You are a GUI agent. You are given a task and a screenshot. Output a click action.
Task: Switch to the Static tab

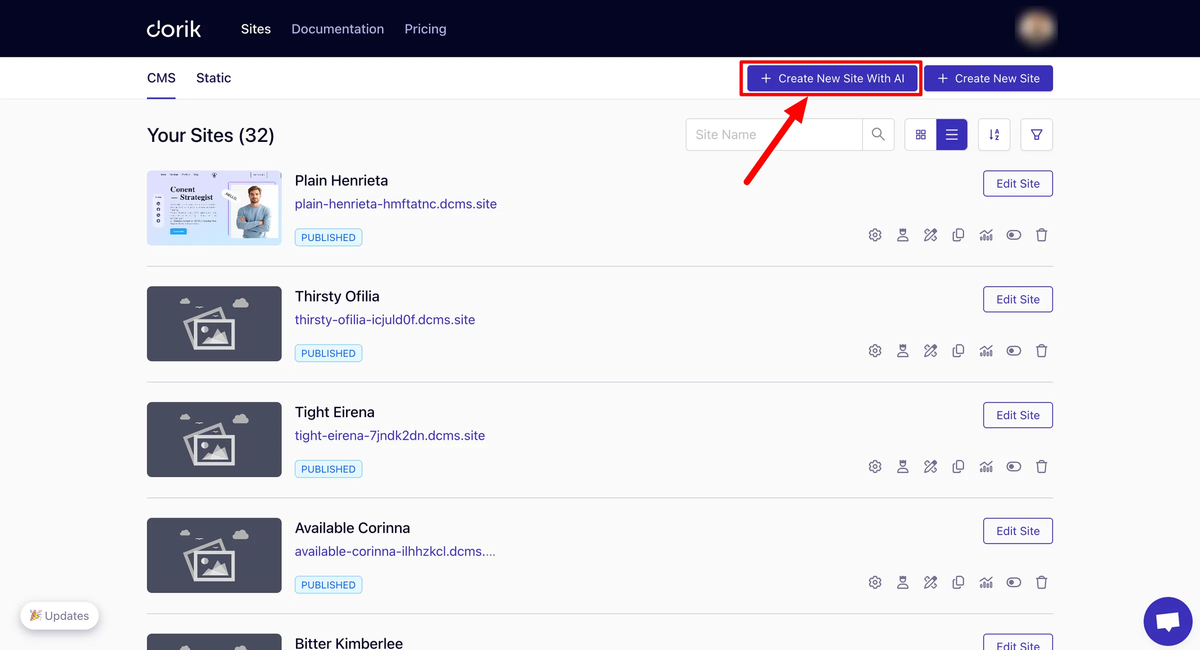click(x=213, y=78)
